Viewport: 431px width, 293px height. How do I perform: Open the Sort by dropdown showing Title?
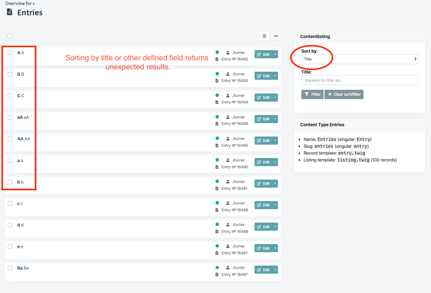click(x=359, y=59)
